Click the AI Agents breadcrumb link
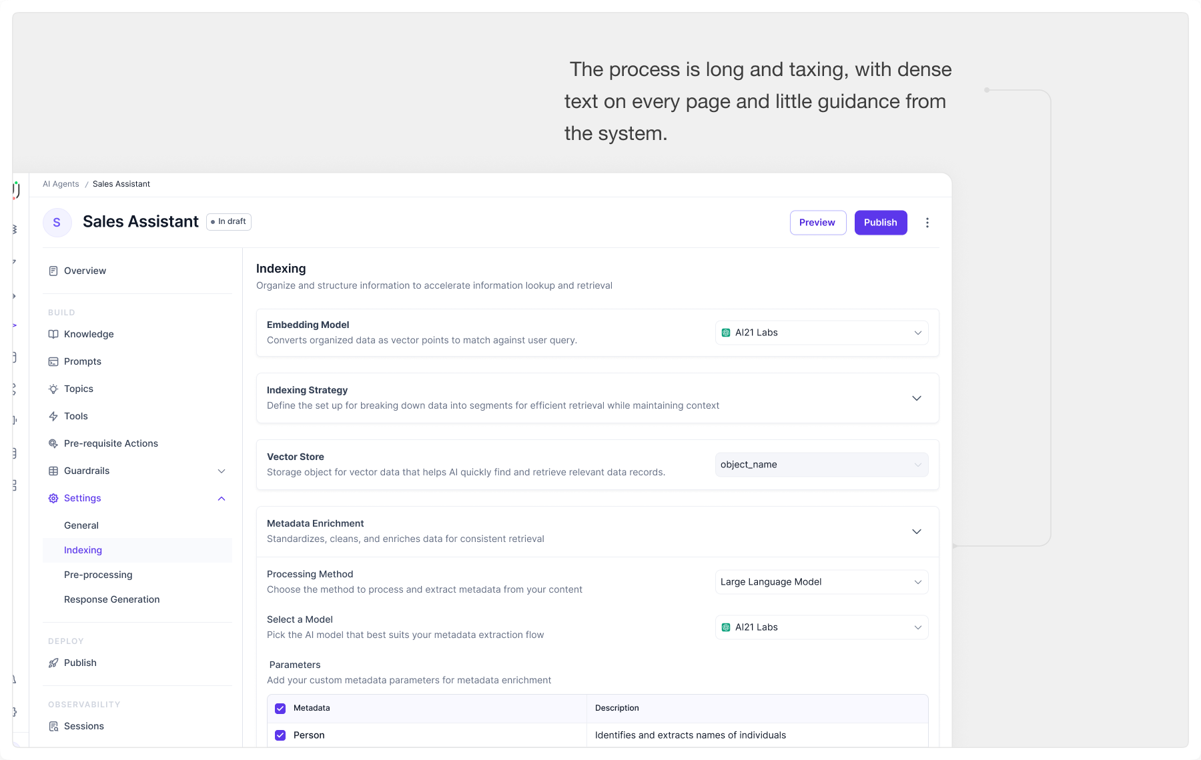This screenshot has height=760, width=1201. click(61, 184)
